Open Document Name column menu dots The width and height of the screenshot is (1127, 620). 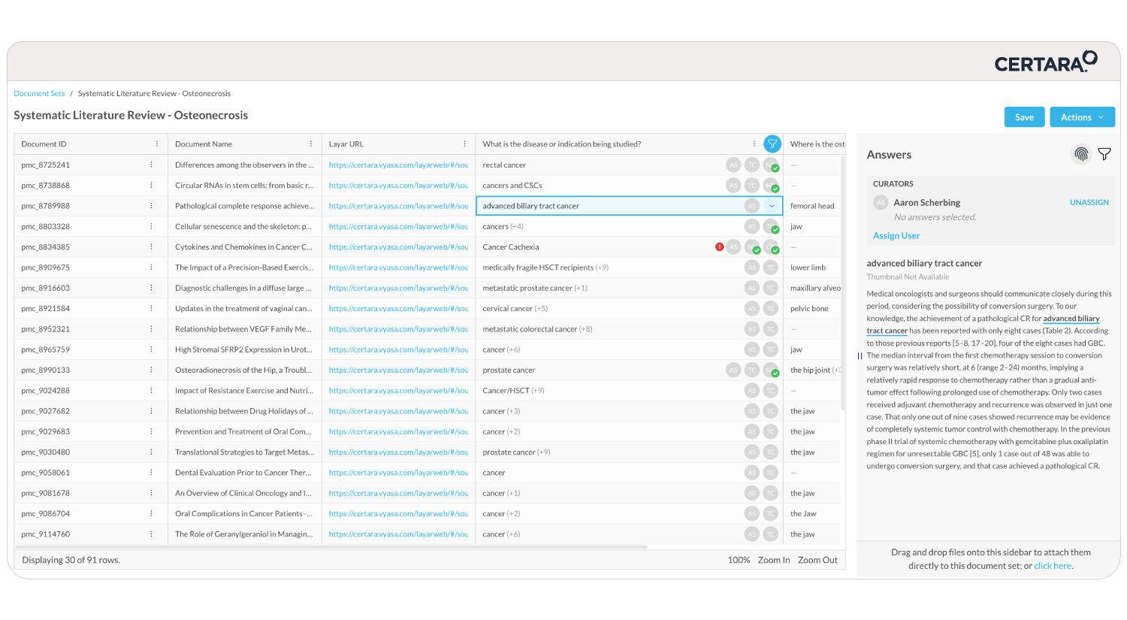311,144
